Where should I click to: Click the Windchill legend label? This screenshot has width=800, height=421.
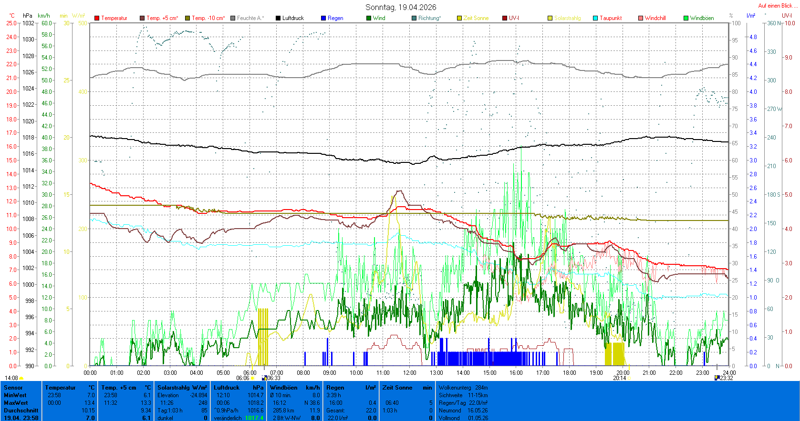pyautogui.click(x=655, y=18)
